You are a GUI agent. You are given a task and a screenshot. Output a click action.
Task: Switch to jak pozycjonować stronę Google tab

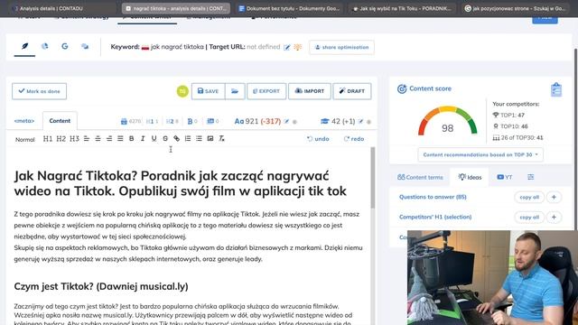click(x=516, y=8)
